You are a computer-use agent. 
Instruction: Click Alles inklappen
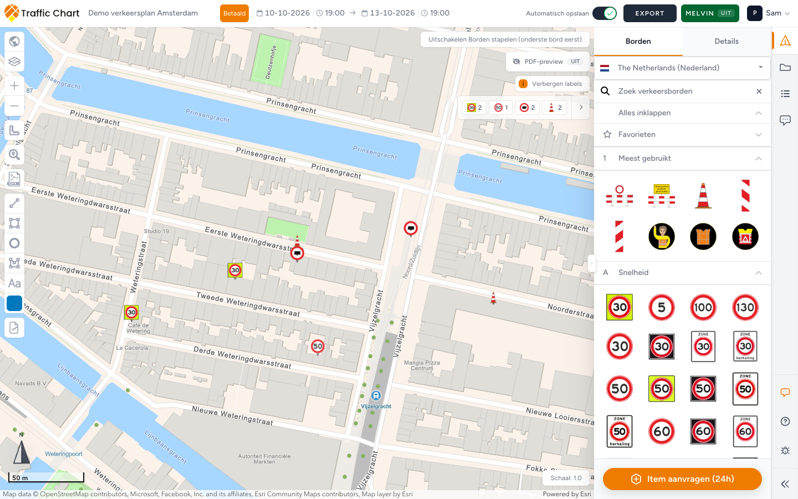pyautogui.click(x=682, y=113)
